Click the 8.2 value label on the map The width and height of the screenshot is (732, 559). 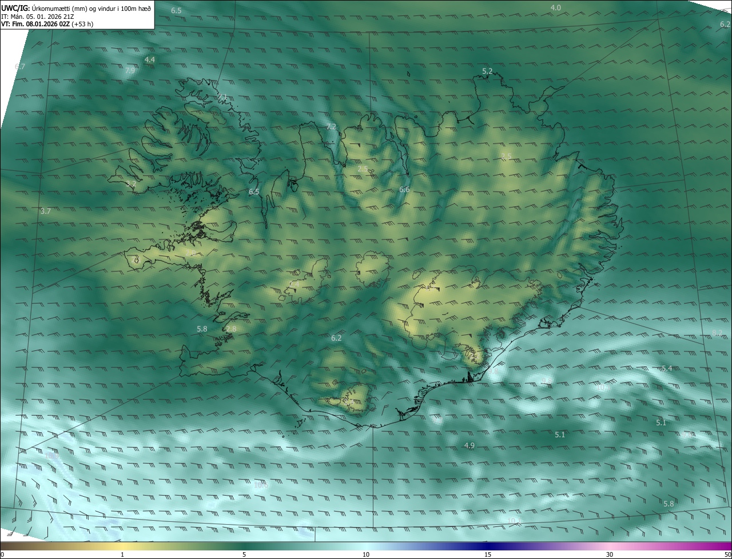point(717,333)
